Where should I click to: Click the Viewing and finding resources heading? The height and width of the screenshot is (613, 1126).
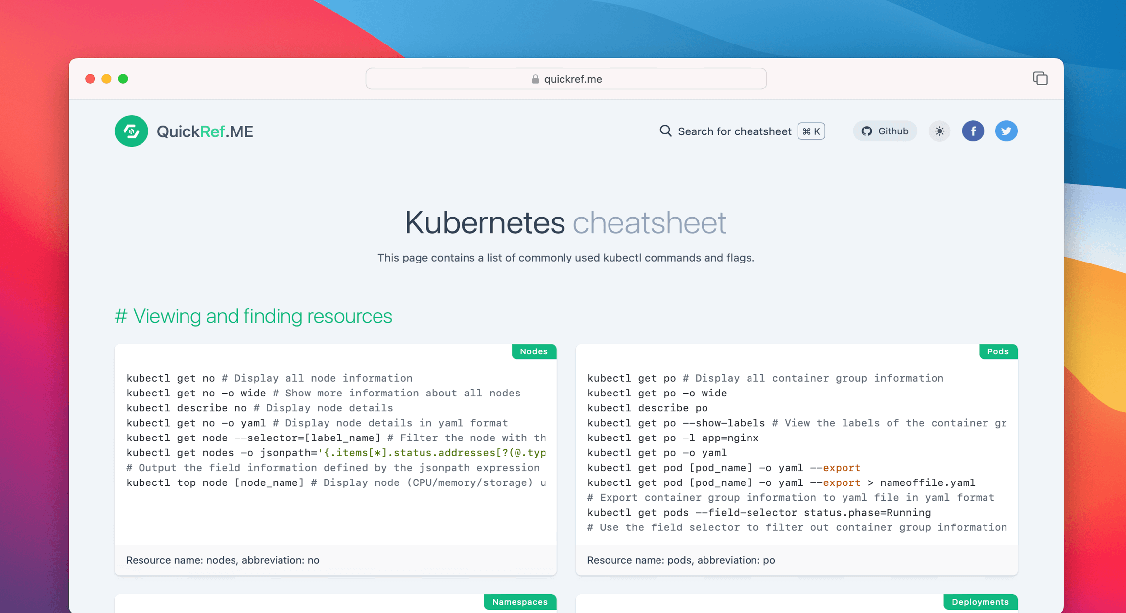click(x=253, y=316)
